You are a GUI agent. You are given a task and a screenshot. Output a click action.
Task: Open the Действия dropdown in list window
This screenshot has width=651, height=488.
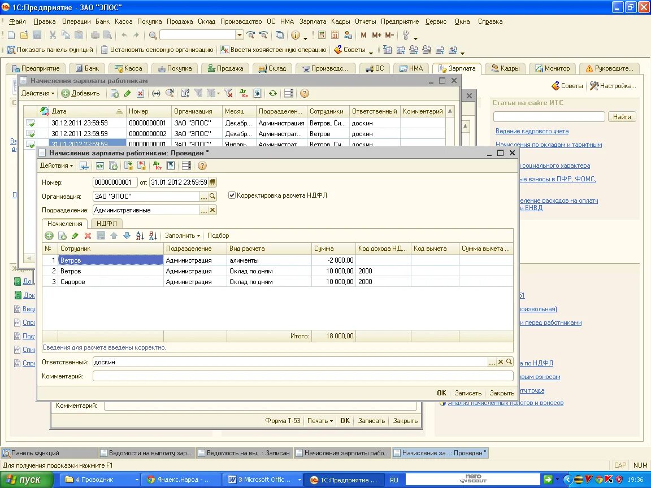pos(38,93)
